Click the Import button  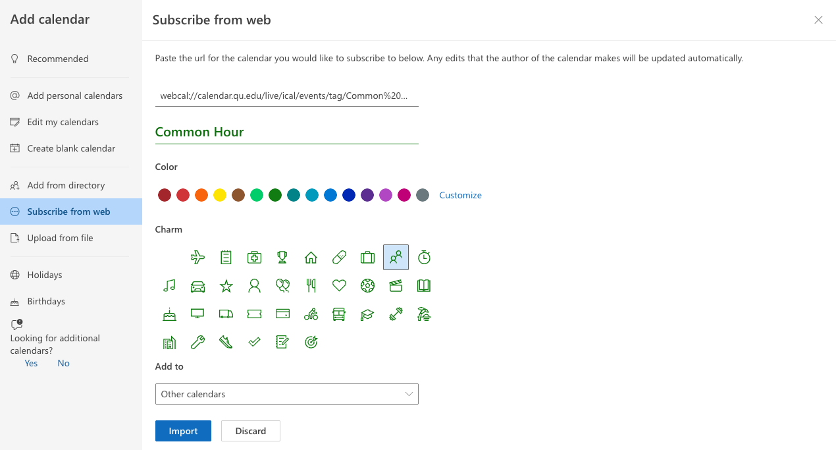click(x=183, y=431)
